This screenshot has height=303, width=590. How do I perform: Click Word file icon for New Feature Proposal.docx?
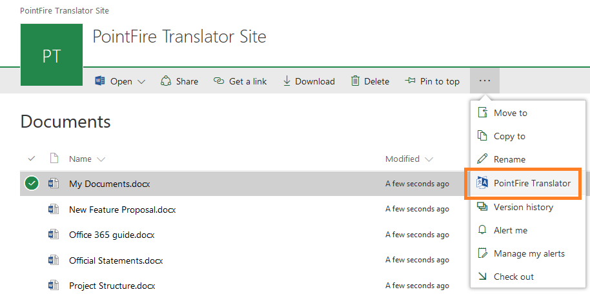coord(54,209)
